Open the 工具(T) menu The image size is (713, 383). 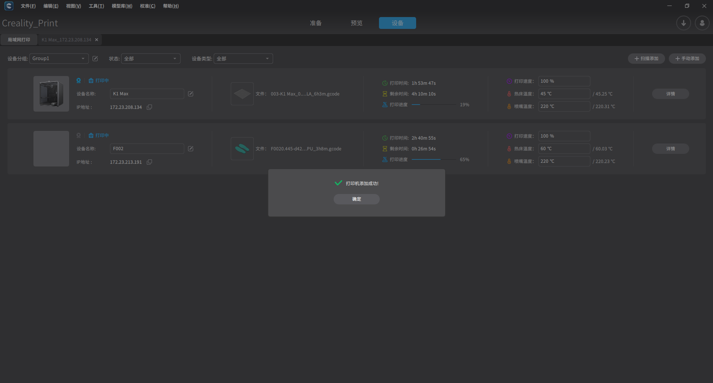96,6
